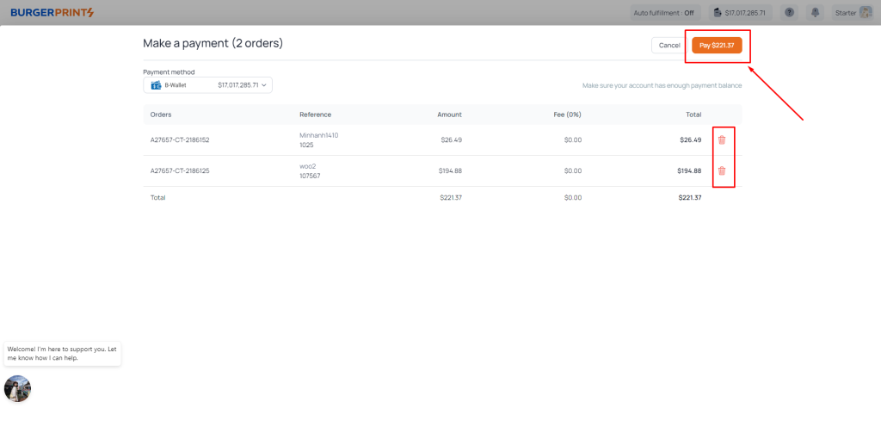The height and width of the screenshot is (421, 881).
Task: Expand the Payment method dropdown
Action: click(x=207, y=85)
